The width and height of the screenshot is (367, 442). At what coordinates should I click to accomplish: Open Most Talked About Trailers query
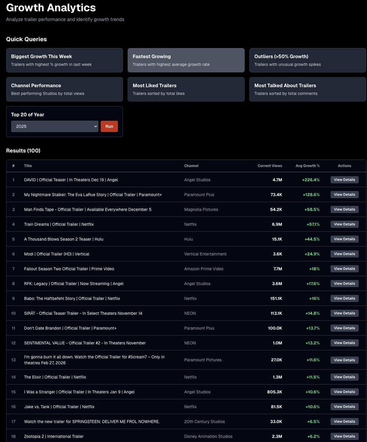(x=308, y=89)
